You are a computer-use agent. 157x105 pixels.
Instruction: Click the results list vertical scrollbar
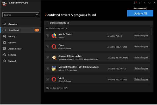[x=152, y=32]
